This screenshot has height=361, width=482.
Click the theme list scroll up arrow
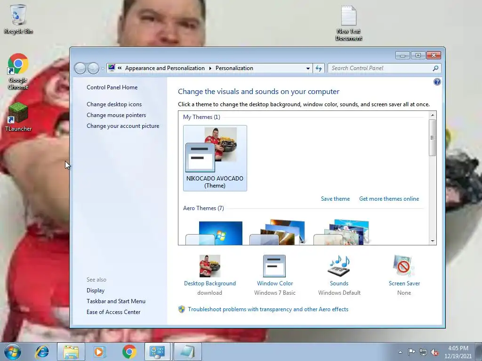pos(432,115)
